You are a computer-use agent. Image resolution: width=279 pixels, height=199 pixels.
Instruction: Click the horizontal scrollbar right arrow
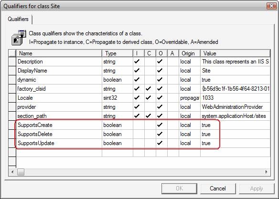pyautogui.click(x=267, y=172)
